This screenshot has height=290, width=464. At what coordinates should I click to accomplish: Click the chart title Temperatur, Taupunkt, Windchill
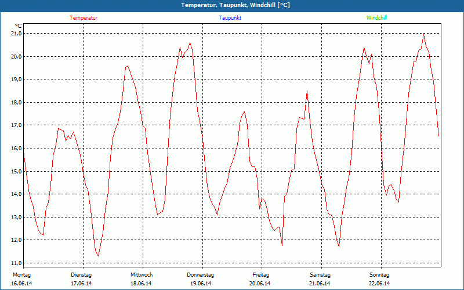pyautogui.click(x=235, y=5)
